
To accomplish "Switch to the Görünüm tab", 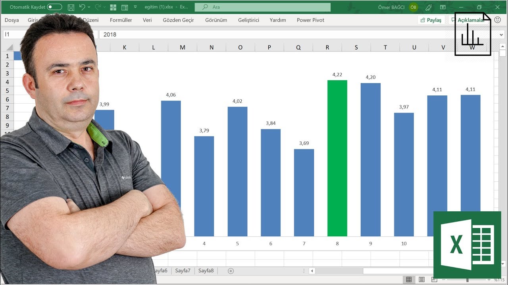I will click(x=216, y=20).
